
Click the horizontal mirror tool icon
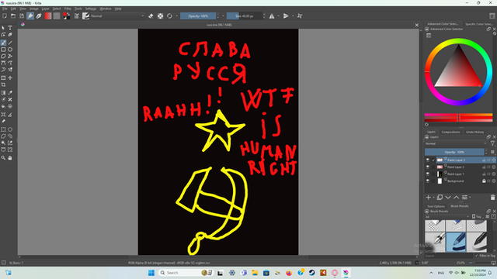coord(272,15)
